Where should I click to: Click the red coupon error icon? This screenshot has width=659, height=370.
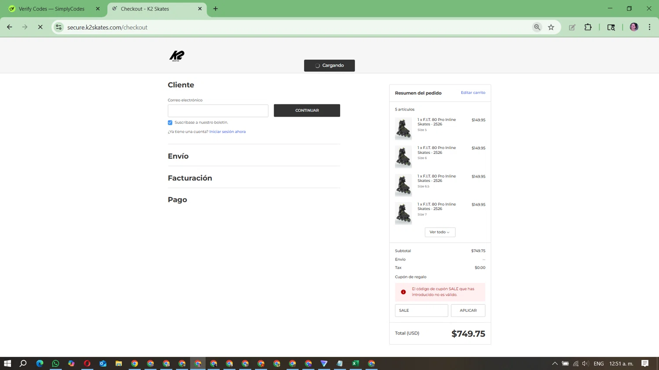click(x=403, y=292)
